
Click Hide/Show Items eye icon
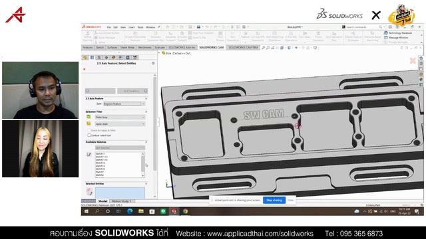[296, 48]
